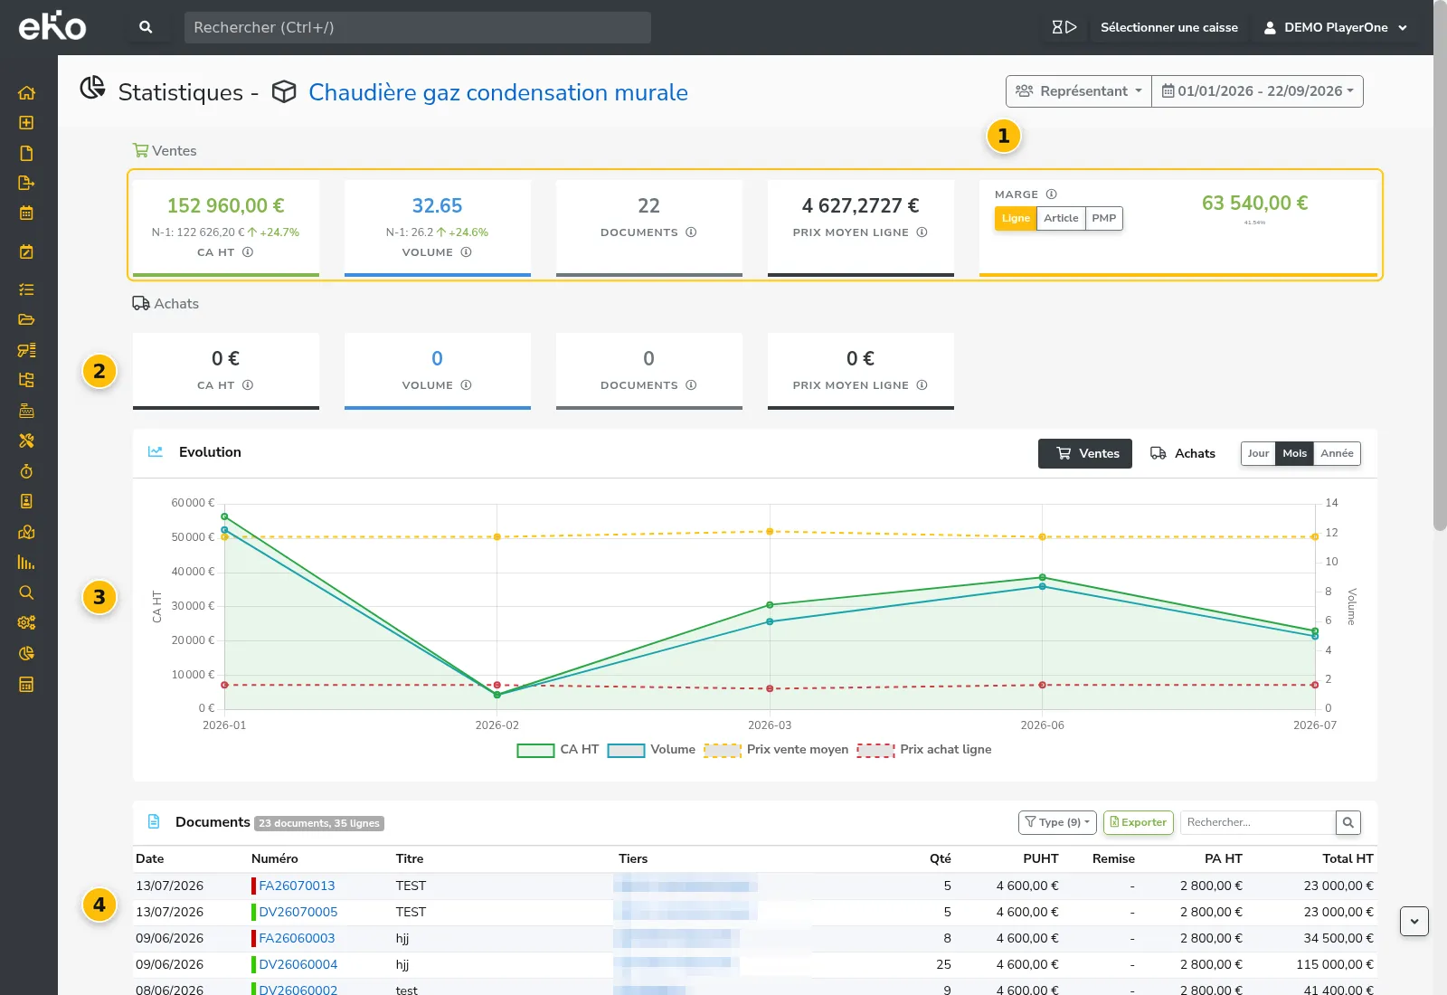The image size is (1447, 995).
Task: Open the date range 01/01/2026 - 22/09/2026 picker
Action: tap(1257, 91)
